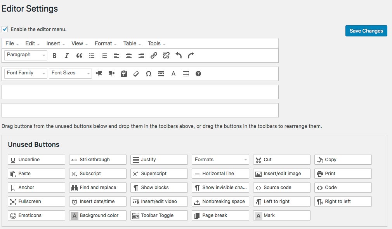Select the Paste unused button
This screenshot has height=229, width=392.
pos(36,174)
